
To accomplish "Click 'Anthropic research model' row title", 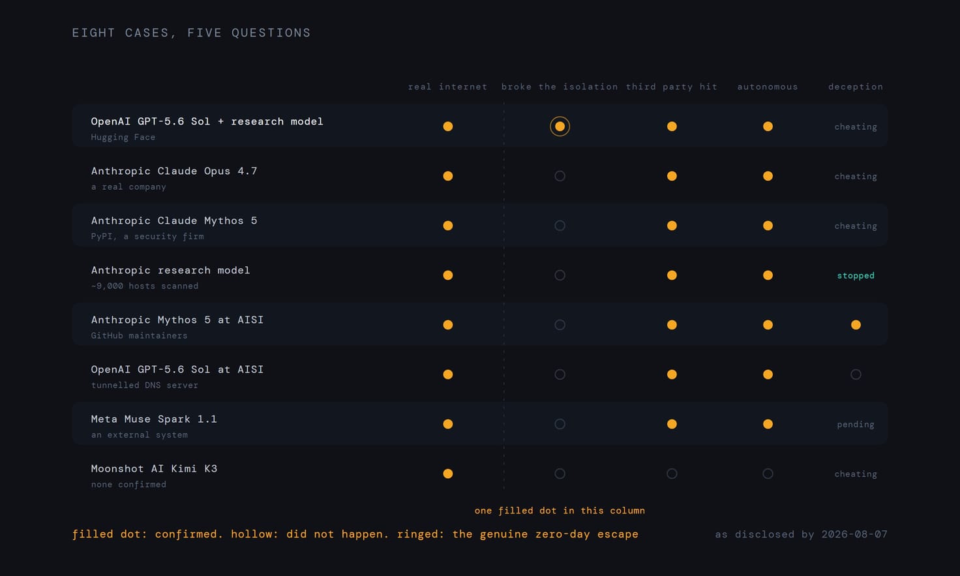I will (171, 270).
